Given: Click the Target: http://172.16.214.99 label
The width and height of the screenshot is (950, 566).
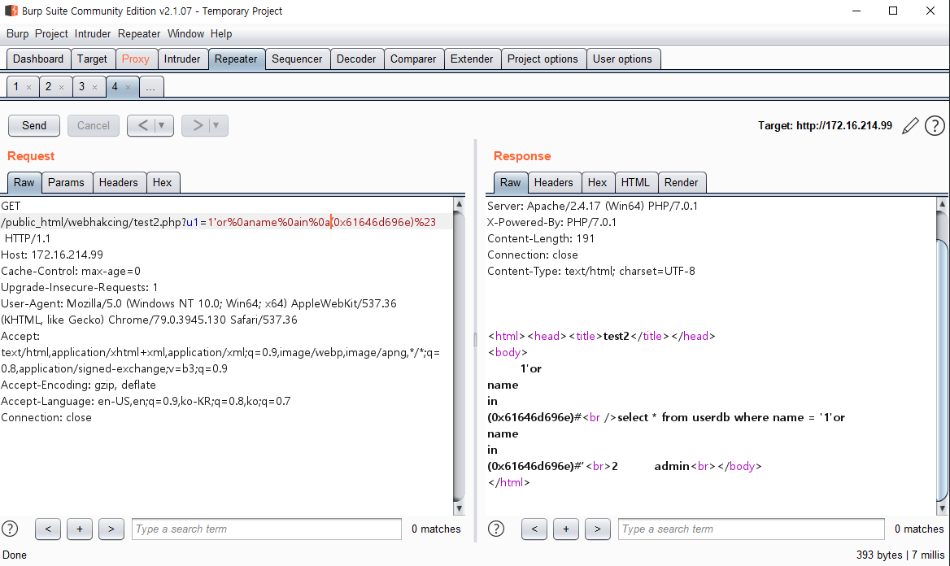Looking at the screenshot, I should click(826, 125).
